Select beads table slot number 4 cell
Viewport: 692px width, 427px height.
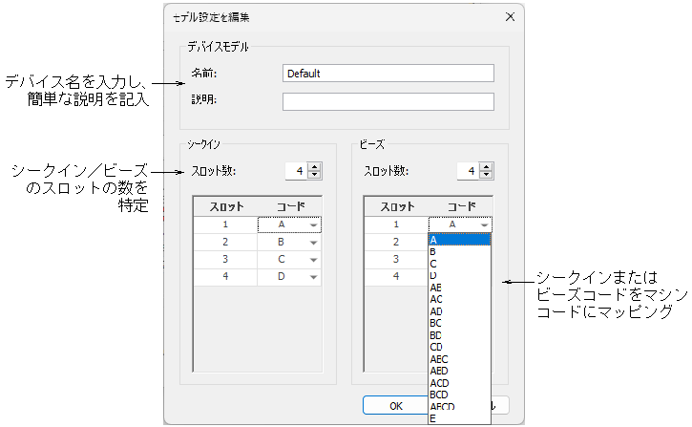pos(396,277)
